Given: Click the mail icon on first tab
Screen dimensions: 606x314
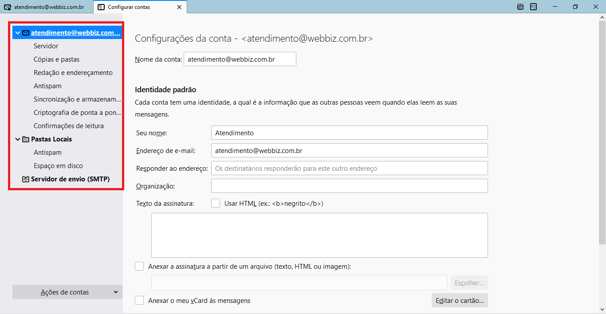Looking at the screenshot, I should [x=7, y=7].
